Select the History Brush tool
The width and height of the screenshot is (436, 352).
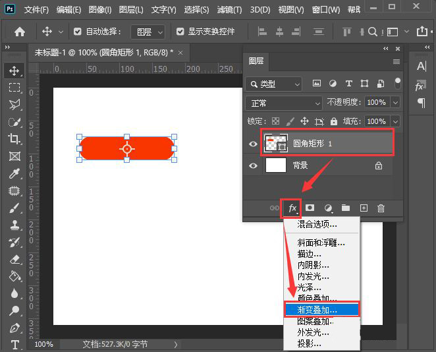14,242
